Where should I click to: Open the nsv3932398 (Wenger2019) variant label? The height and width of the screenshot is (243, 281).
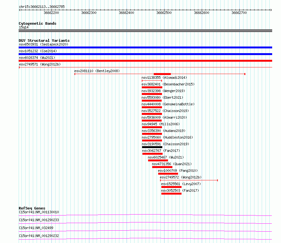(x=163, y=91)
